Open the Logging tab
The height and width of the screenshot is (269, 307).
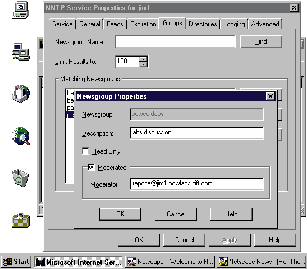[x=234, y=24]
